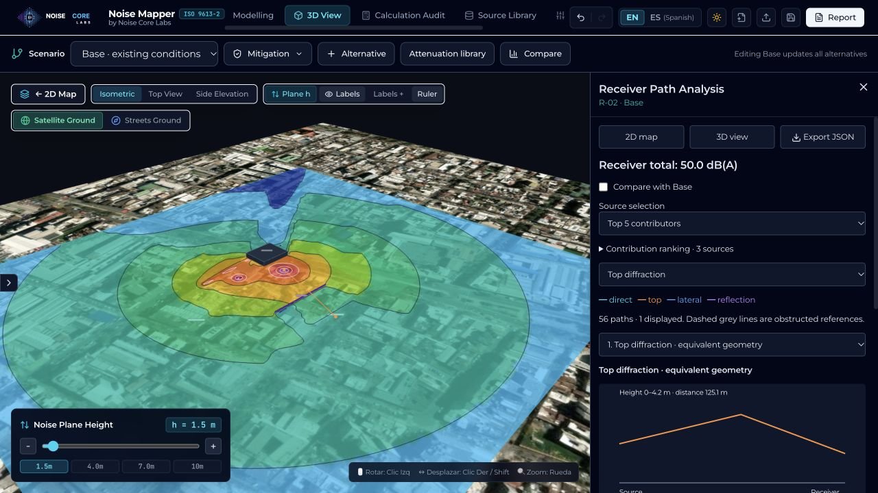This screenshot has width=878, height=493.
Task: Click the save floppy disk icon
Action: (791, 18)
